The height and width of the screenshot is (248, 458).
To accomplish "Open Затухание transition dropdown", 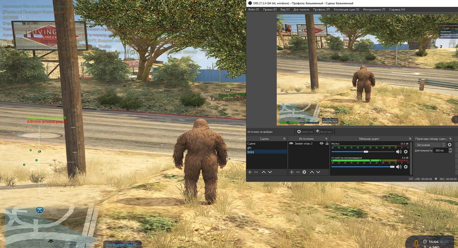I will coord(430,145).
